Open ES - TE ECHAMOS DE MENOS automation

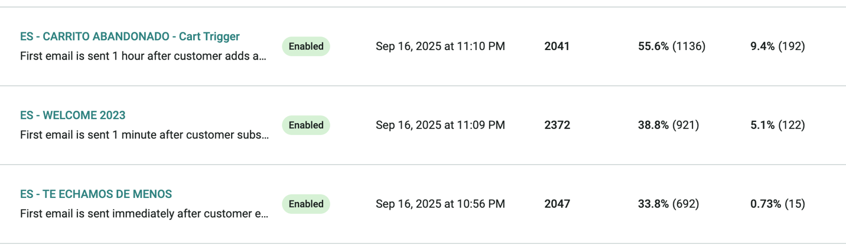click(96, 194)
